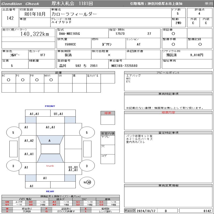Click the note パンク修理キット有
The width and height of the screenshot is (214, 214).
tap(139, 136)
